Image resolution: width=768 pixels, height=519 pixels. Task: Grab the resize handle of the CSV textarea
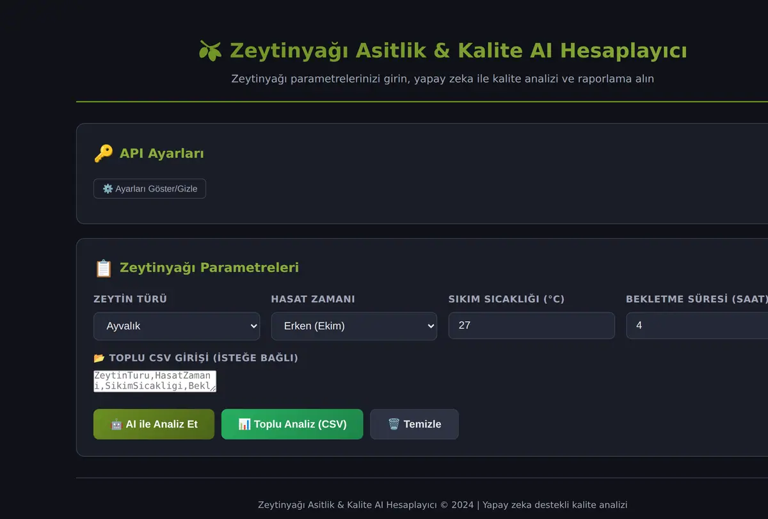pyautogui.click(x=212, y=388)
